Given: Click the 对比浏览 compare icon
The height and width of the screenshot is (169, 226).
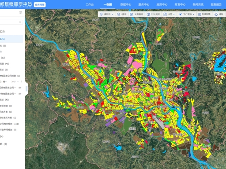Looking at the screenshot, I should (148, 14).
